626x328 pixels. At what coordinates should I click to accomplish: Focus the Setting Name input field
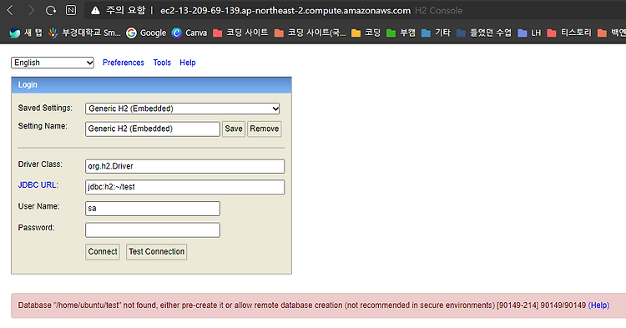click(153, 129)
